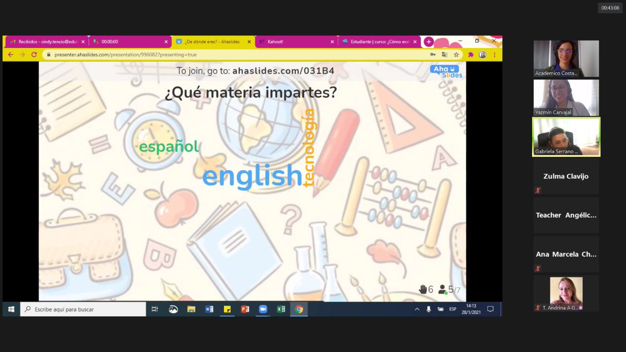Open File Explorer from taskbar
The height and width of the screenshot is (352, 626).
click(x=191, y=309)
